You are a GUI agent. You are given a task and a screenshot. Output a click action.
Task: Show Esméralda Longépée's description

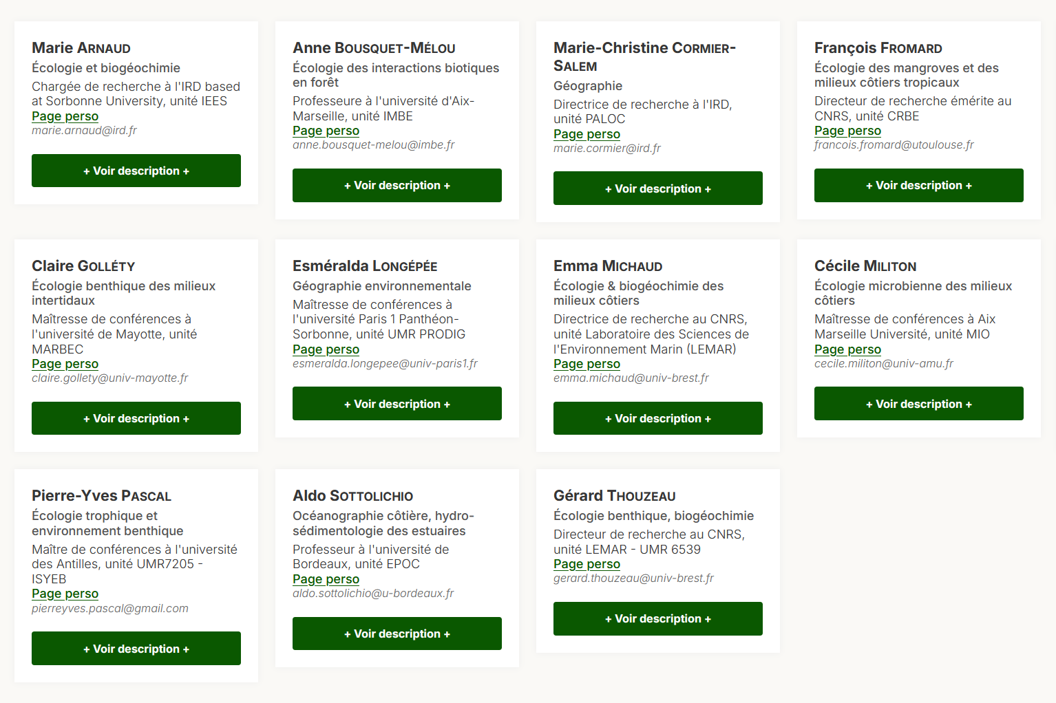click(x=397, y=404)
